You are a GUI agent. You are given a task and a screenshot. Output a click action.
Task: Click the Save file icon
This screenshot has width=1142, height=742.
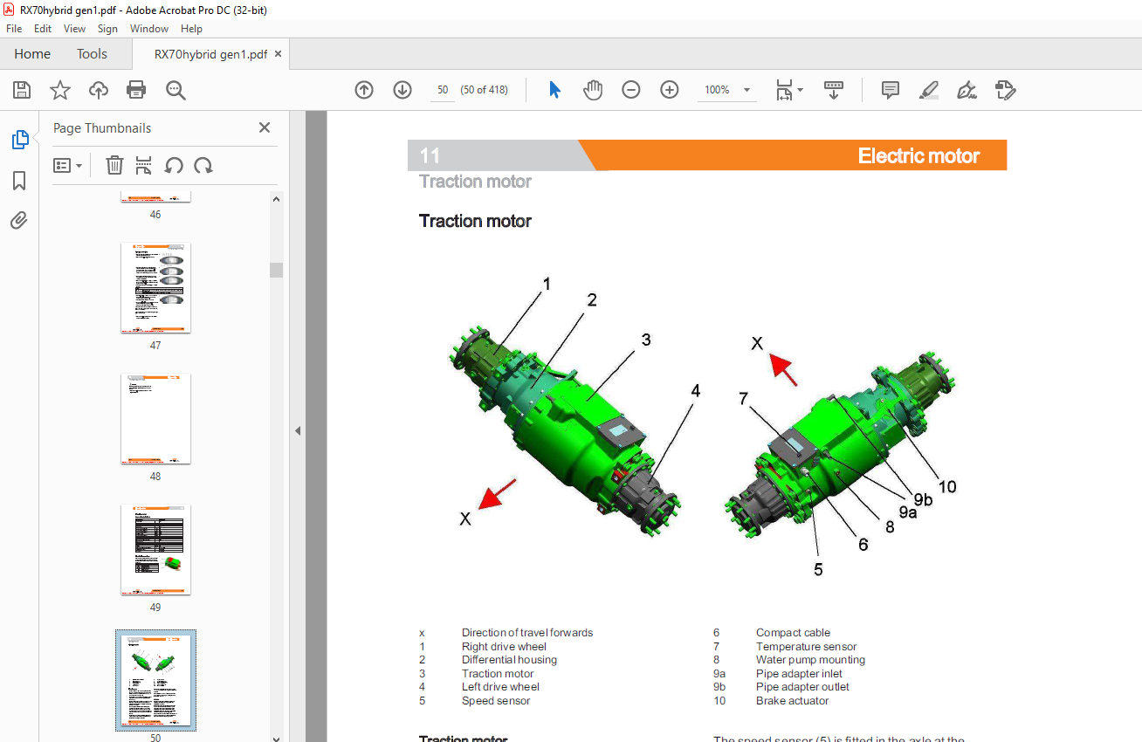(x=22, y=90)
